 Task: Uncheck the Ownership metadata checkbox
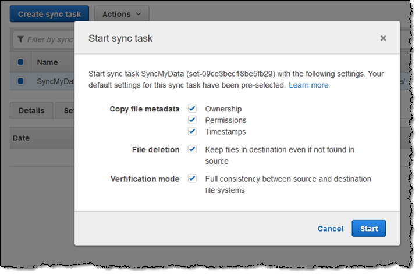tap(192, 109)
